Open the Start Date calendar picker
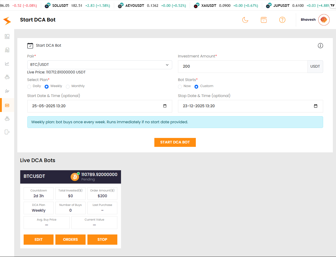Image resolution: width=336 pixels, height=257 pixels. click(x=165, y=106)
